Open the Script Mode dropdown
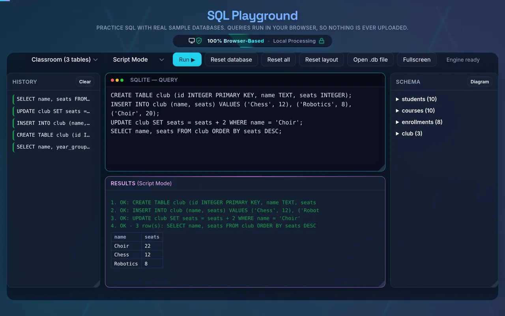This screenshot has width=505, height=316. click(x=138, y=60)
